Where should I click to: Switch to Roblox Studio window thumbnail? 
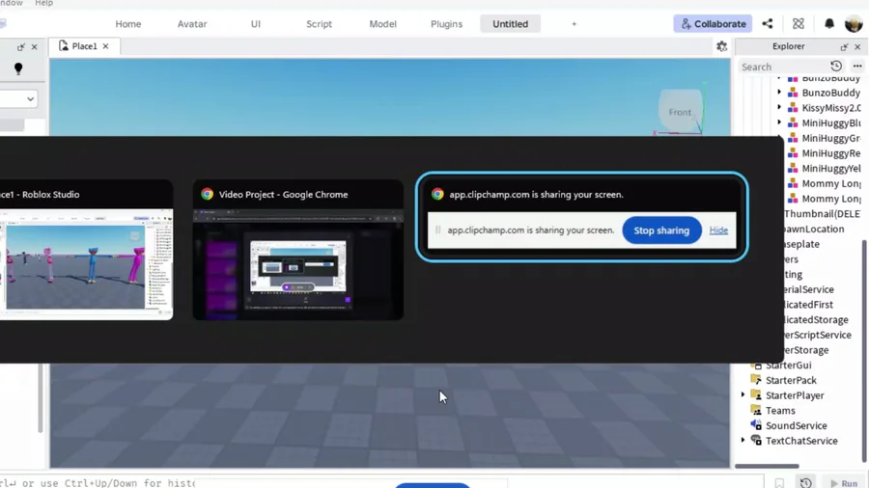click(x=86, y=250)
